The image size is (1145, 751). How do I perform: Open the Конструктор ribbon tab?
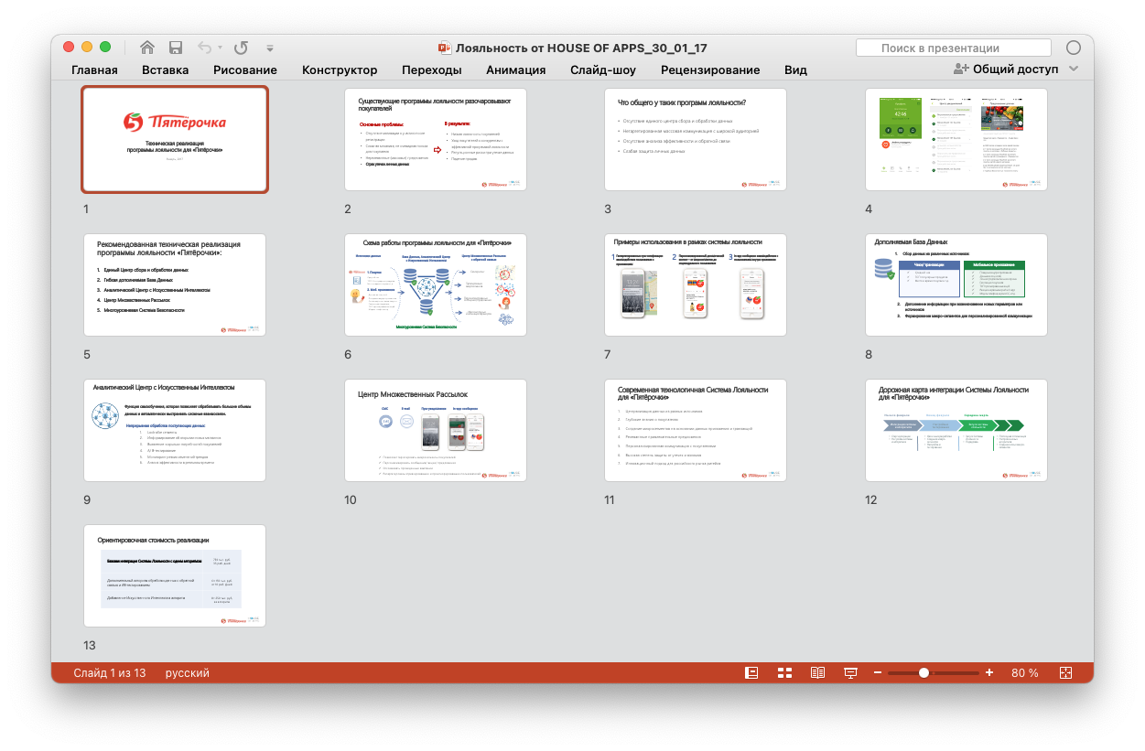click(340, 70)
